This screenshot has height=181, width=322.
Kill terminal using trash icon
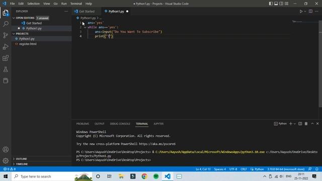(x=306, y=124)
